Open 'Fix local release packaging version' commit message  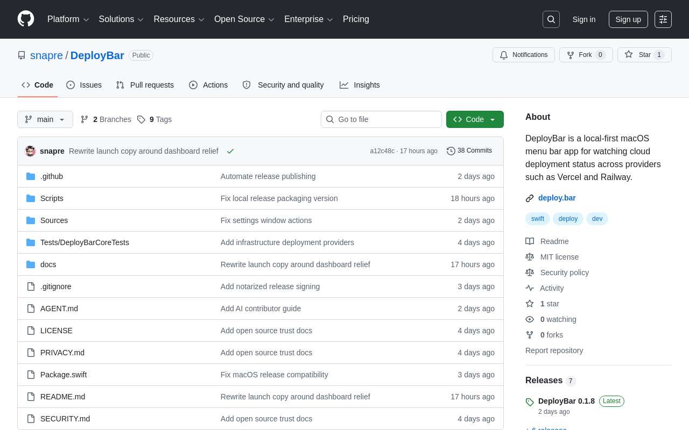pyautogui.click(x=279, y=198)
